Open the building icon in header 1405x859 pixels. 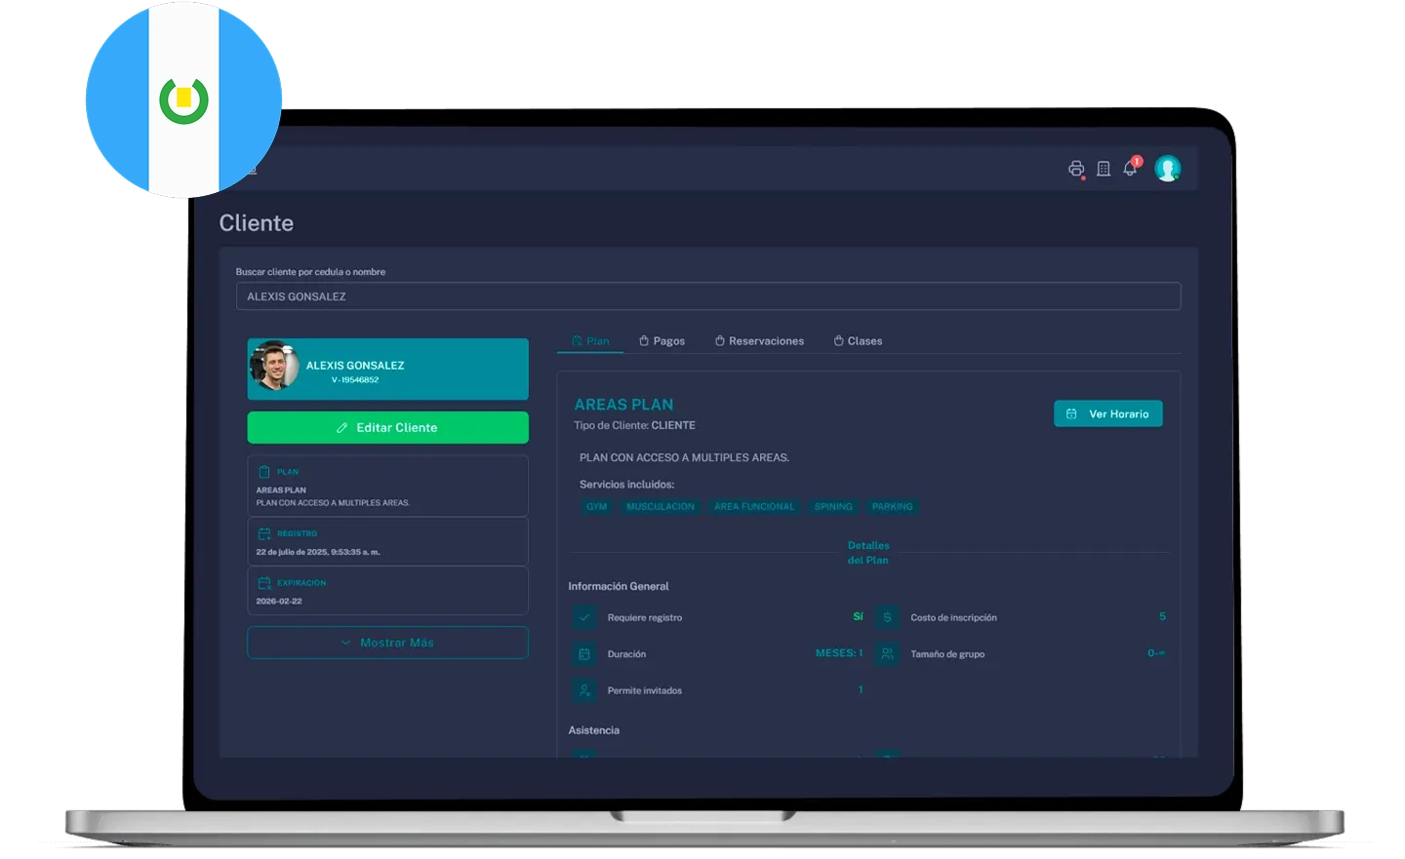click(x=1104, y=169)
